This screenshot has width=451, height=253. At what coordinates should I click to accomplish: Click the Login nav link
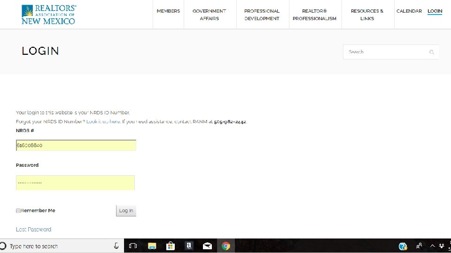tap(435, 11)
